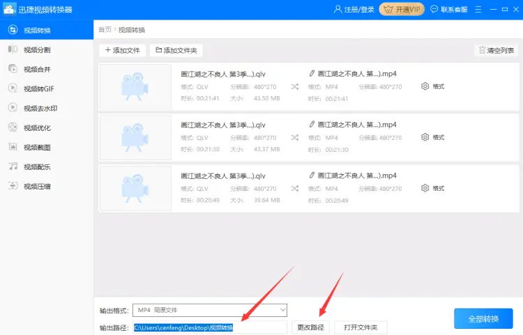Screen dimensions: 523x335
Task: Open the 视频配乐 sidebar section
Action: click(x=47, y=166)
